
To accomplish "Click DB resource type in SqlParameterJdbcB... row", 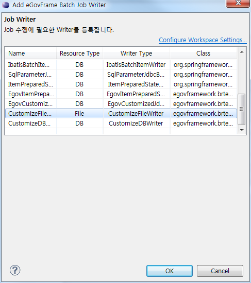I will coord(79,75).
